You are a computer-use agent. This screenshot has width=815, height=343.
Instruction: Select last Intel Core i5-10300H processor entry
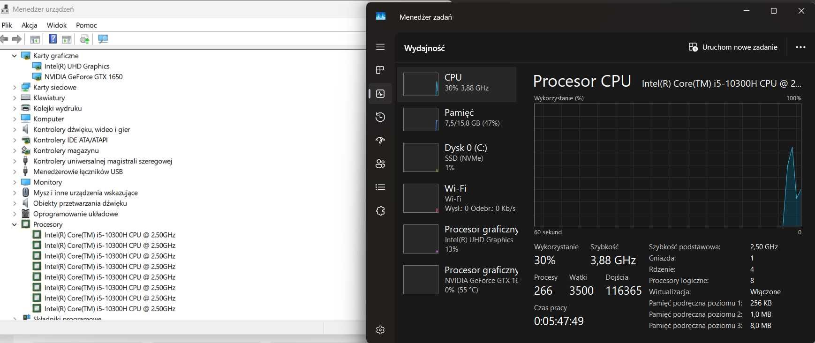coord(110,309)
